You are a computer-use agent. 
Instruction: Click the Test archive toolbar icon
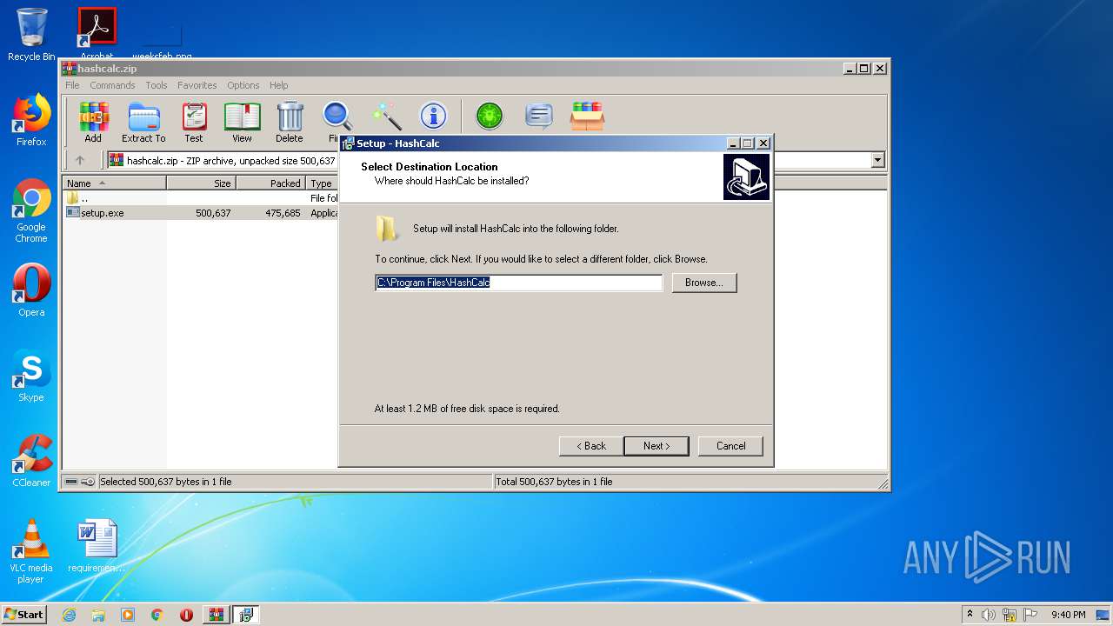[x=194, y=122]
